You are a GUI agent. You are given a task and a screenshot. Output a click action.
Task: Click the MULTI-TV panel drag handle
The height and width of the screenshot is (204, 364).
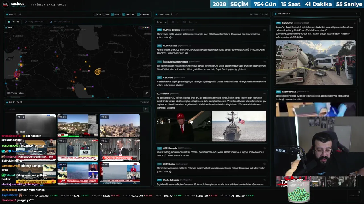pos(21,102)
